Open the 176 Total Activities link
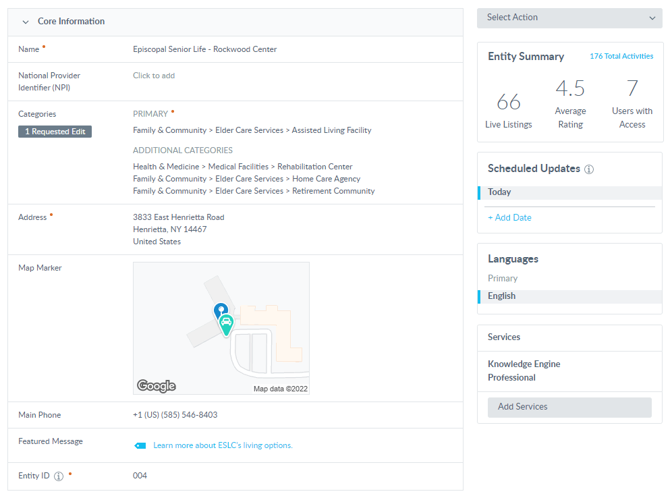 (x=621, y=56)
